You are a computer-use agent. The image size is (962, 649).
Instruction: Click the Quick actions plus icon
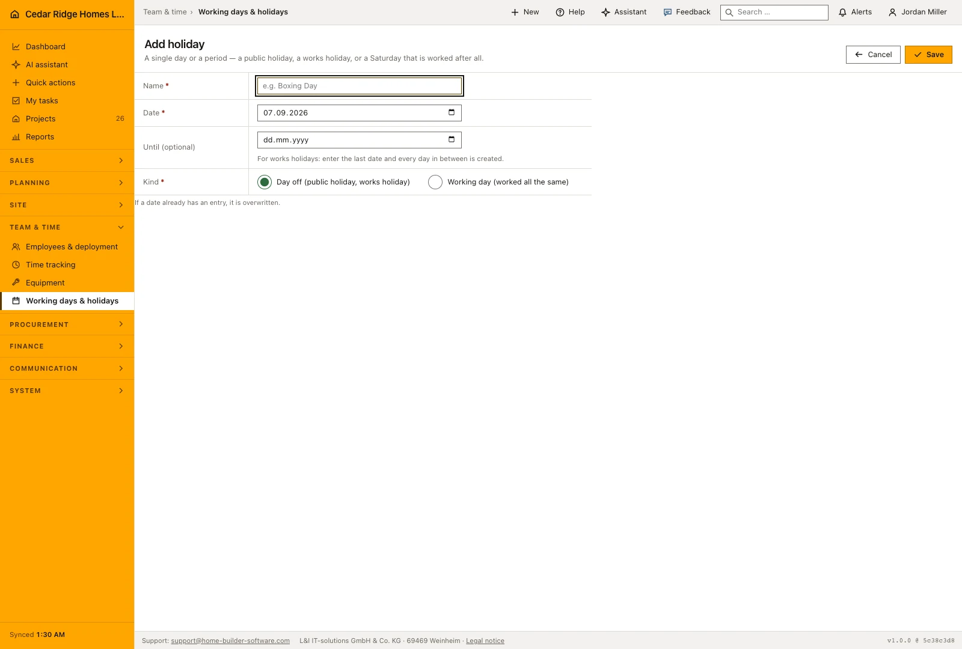pyautogui.click(x=16, y=83)
